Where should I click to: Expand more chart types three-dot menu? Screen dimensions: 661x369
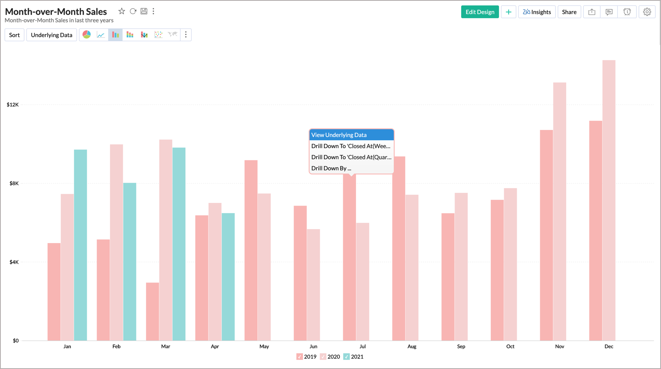click(x=186, y=35)
